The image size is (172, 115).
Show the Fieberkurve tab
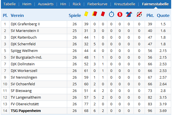[x=97, y=4]
